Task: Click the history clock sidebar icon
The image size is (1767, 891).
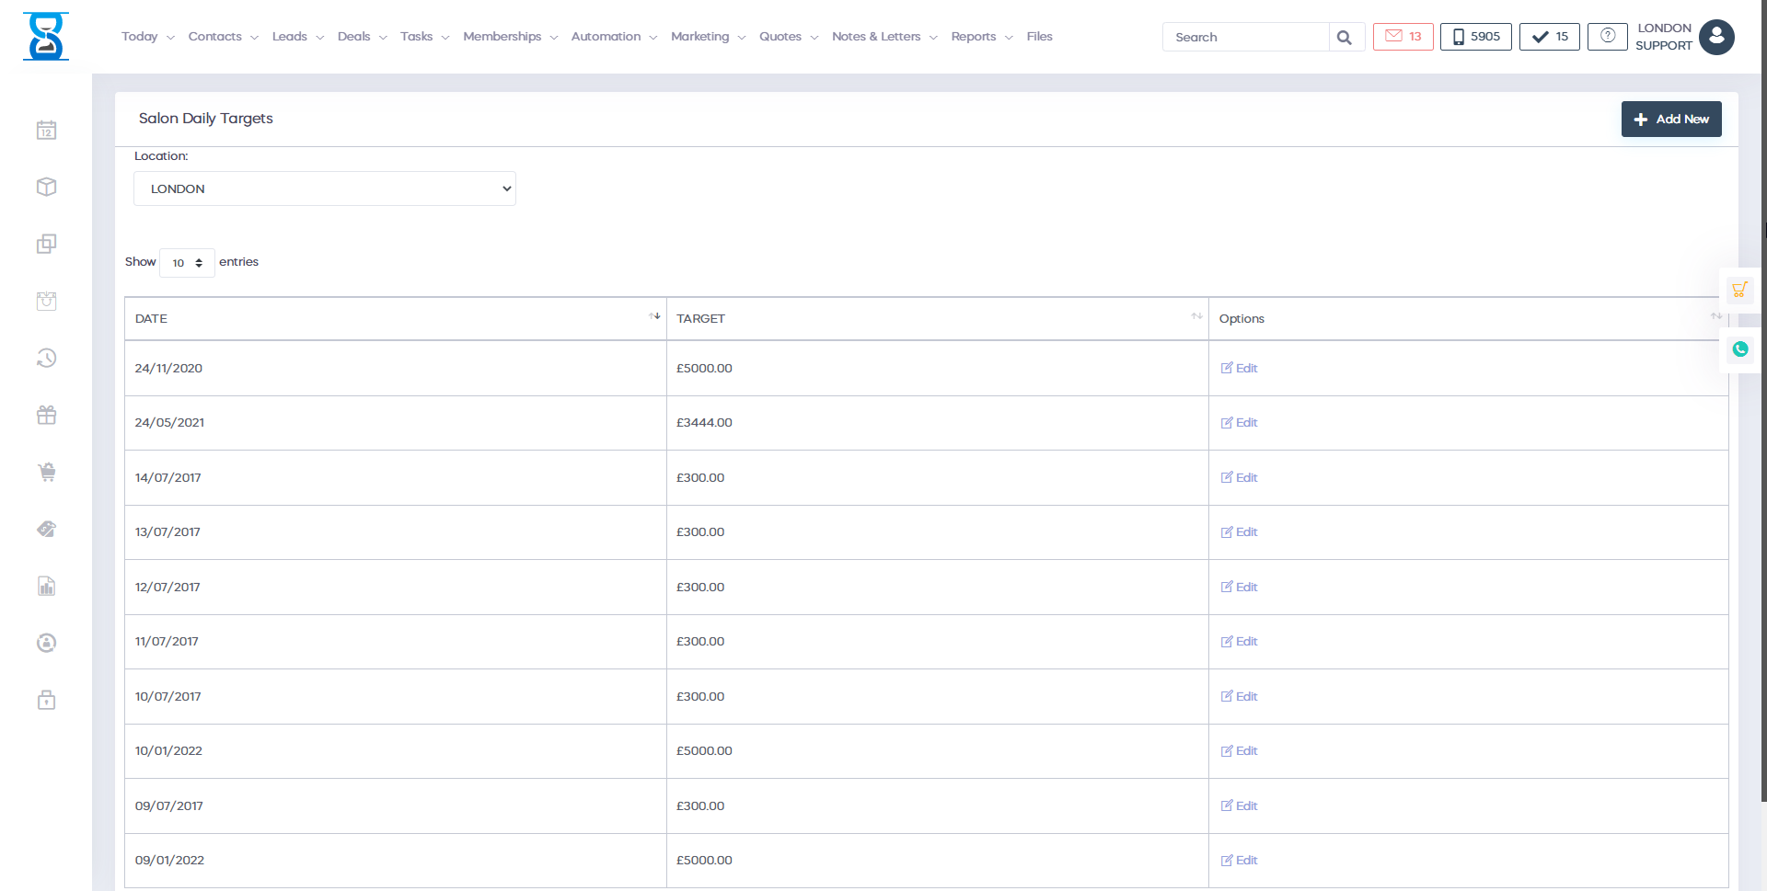Action: [46, 359]
